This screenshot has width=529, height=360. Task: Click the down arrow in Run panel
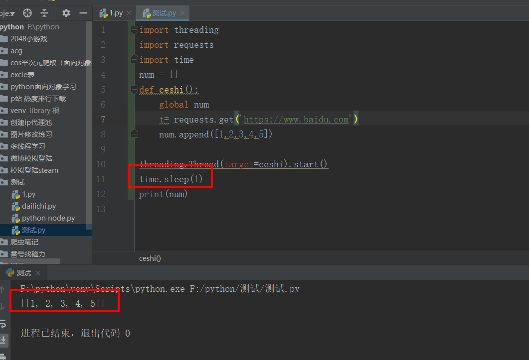coord(3,307)
